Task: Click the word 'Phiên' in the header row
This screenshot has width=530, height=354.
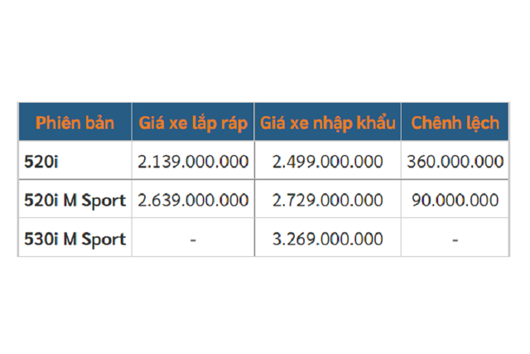Action: (x=55, y=124)
